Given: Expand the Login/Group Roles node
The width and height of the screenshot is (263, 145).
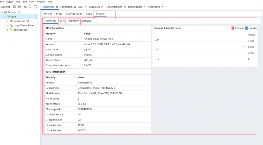Looking at the screenshot, I should [x=8, y=26].
